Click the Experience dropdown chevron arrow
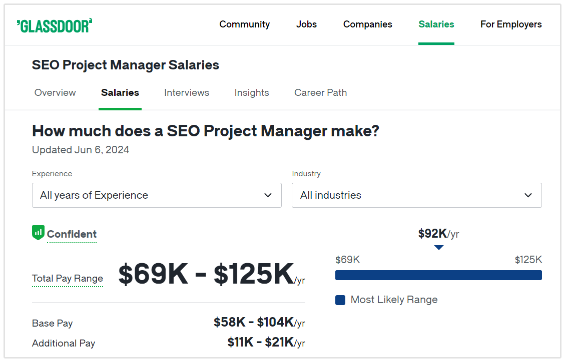This screenshot has width=565, height=362. pyautogui.click(x=268, y=195)
